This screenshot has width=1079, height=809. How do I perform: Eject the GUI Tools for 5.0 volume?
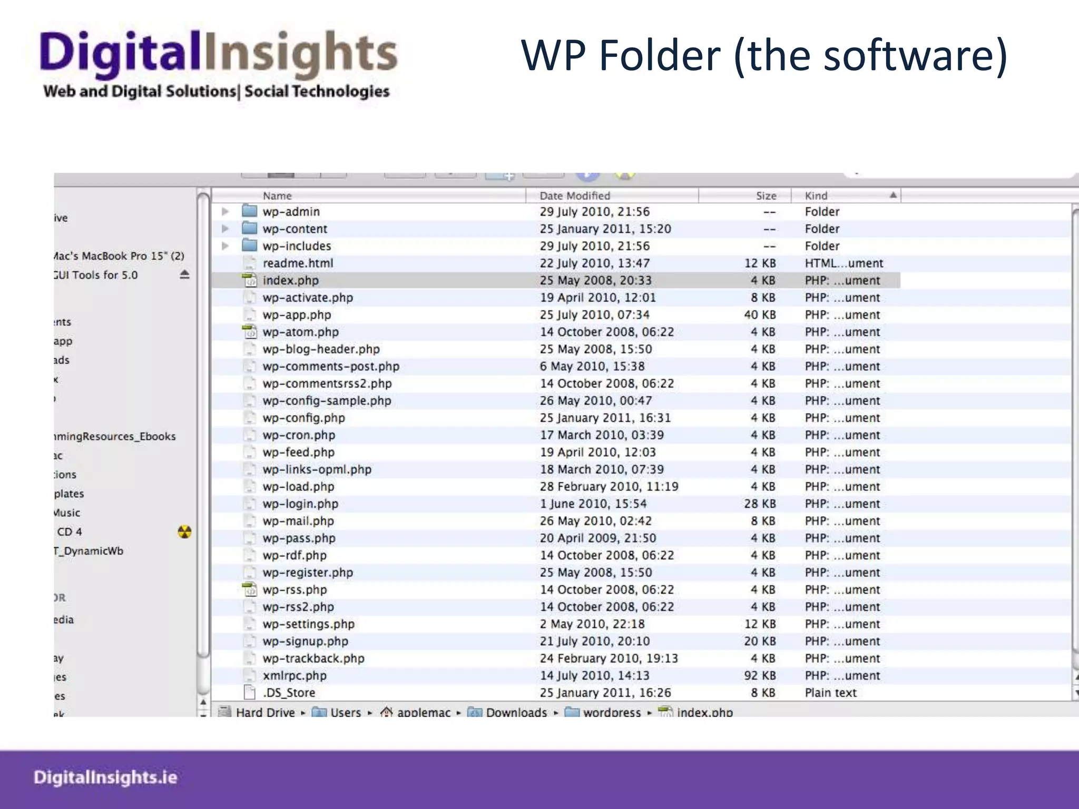pos(184,275)
